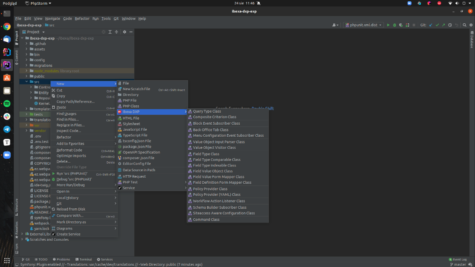
Task: Select TypeScript File option
Action: (152, 135)
